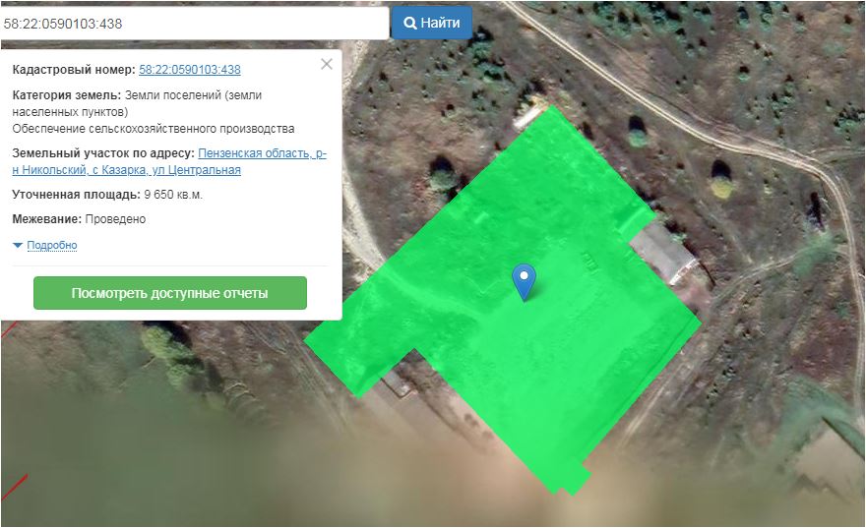This screenshot has height=528, width=866.
Task: Click the cadastral number search input field
Action: tap(195, 24)
